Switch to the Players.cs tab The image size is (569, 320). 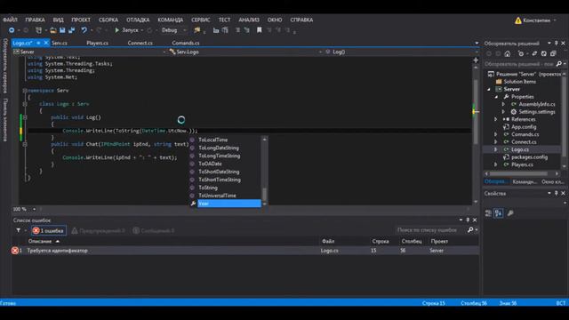97,43
